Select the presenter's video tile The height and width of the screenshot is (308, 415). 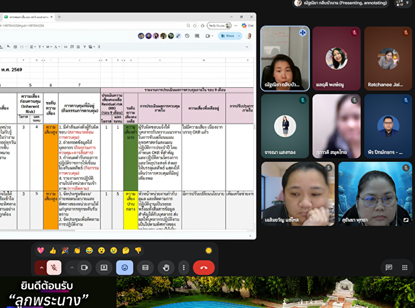[285, 59]
